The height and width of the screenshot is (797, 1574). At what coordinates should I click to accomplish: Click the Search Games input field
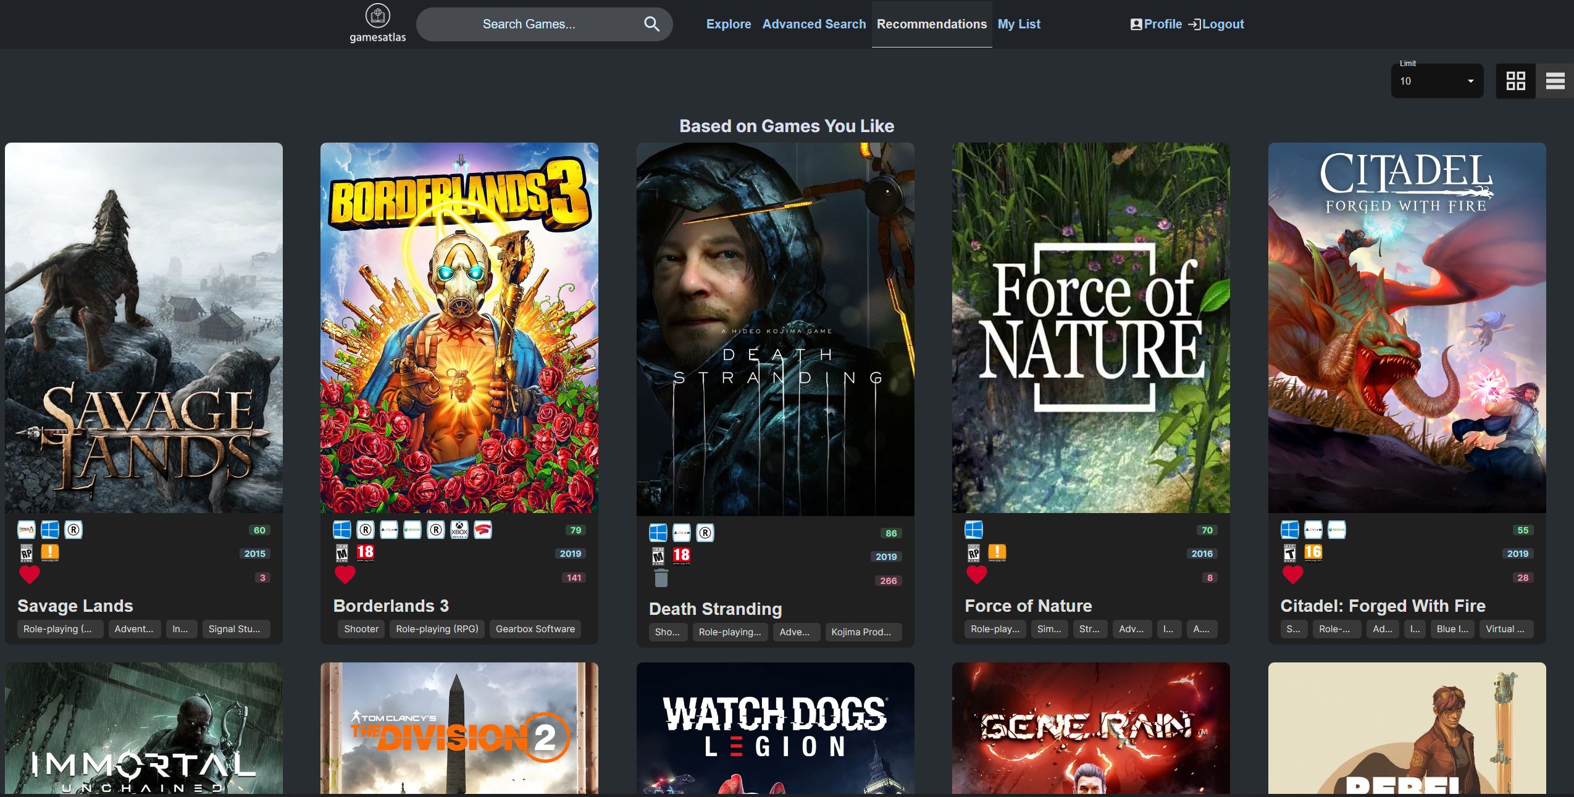529,24
